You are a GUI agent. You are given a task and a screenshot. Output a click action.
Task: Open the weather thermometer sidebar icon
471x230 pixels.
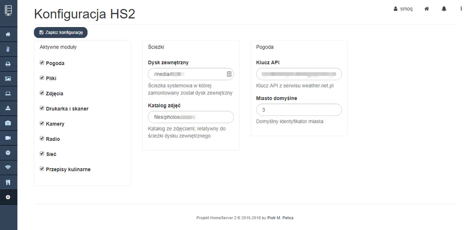coord(8,49)
